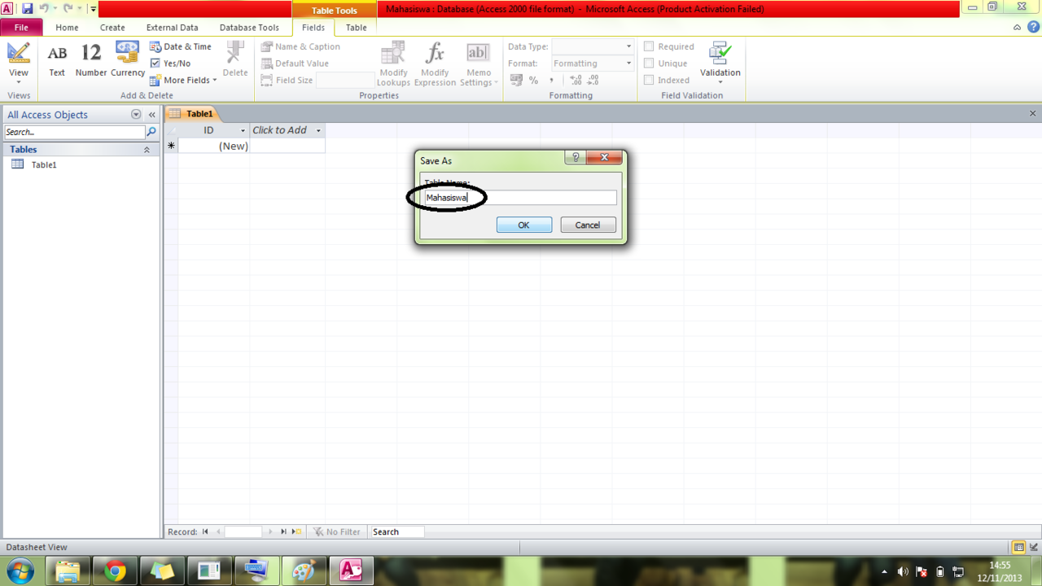The image size is (1042, 586).
Task: Open the Database Tools tab
Action: pyautogui.click(x=249, y=28)
